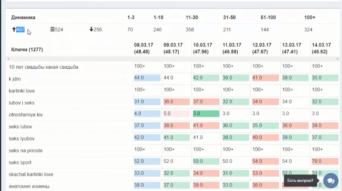Click the right scroll arrow of table

click(x=337, y=58)
